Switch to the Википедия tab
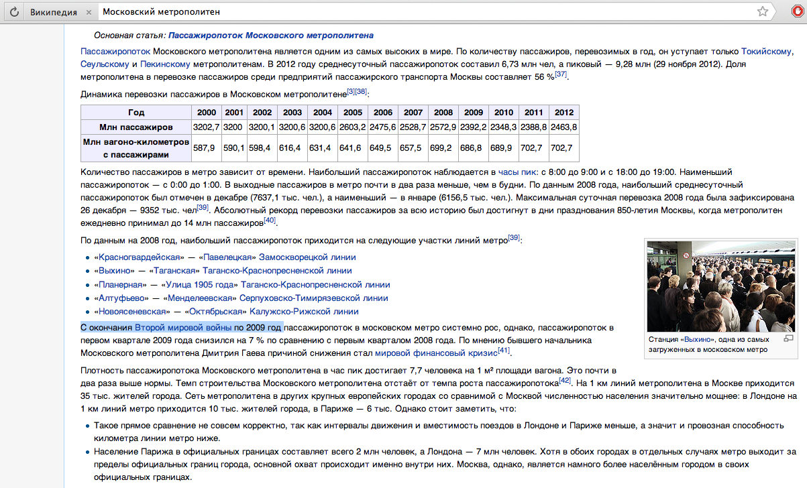807x488 pixels. pos(52,12)
